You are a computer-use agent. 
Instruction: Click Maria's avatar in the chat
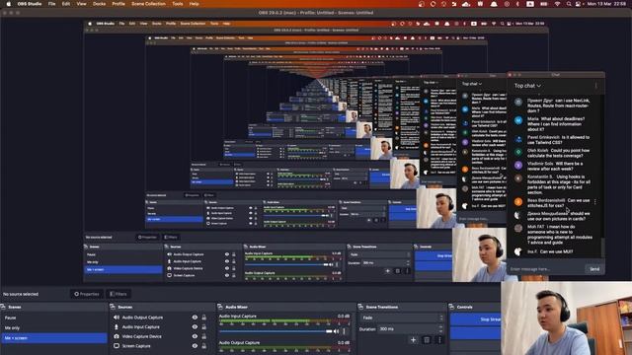point(518,120)
